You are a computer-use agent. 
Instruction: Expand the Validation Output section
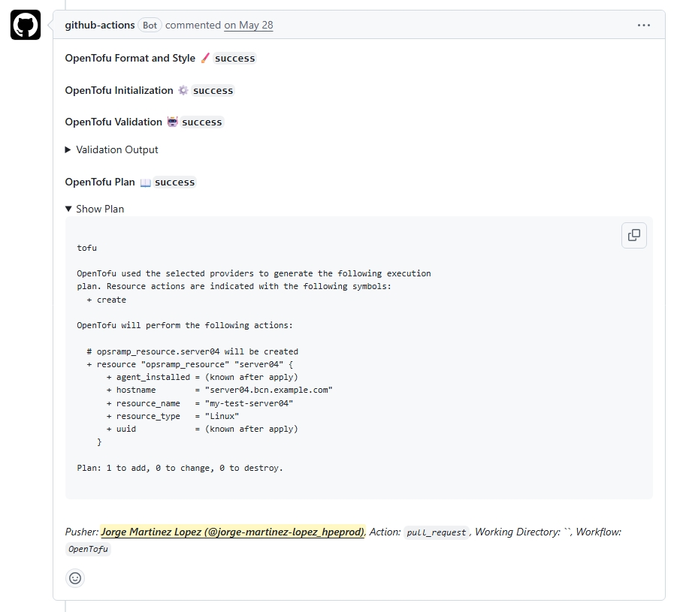(112, 149)
